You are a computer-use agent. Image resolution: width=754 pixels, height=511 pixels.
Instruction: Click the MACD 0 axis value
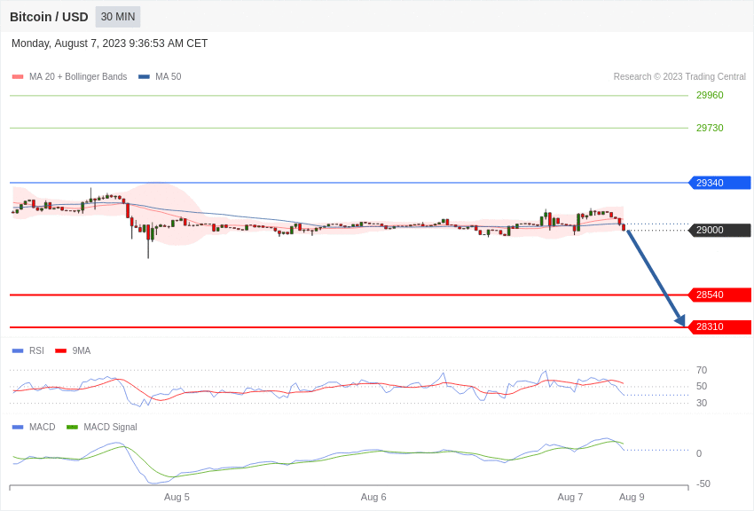[699, 453]
